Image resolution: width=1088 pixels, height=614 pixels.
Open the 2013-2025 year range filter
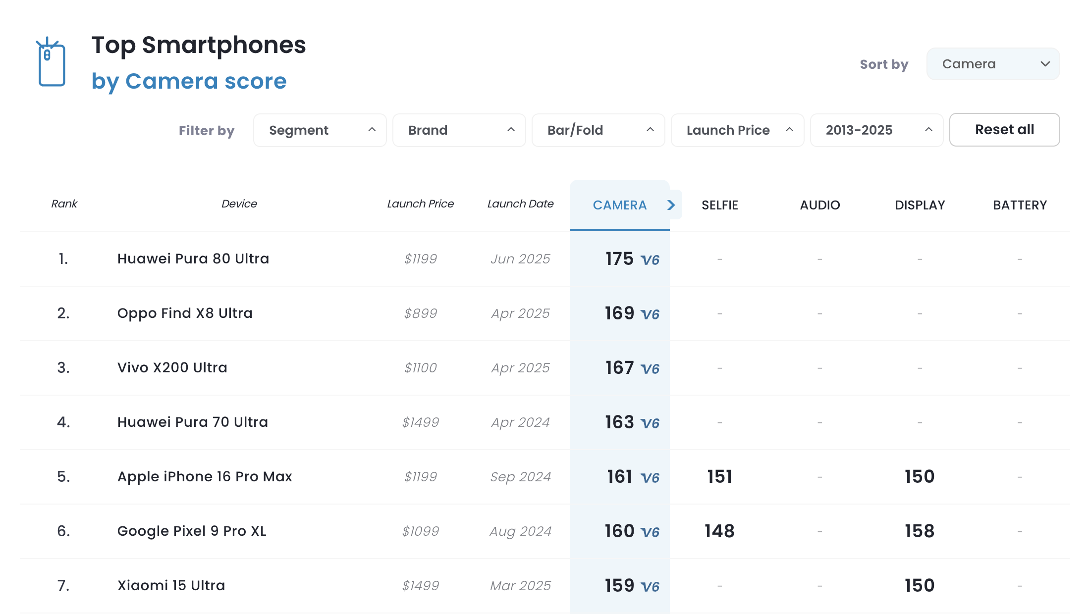point(876,130)
